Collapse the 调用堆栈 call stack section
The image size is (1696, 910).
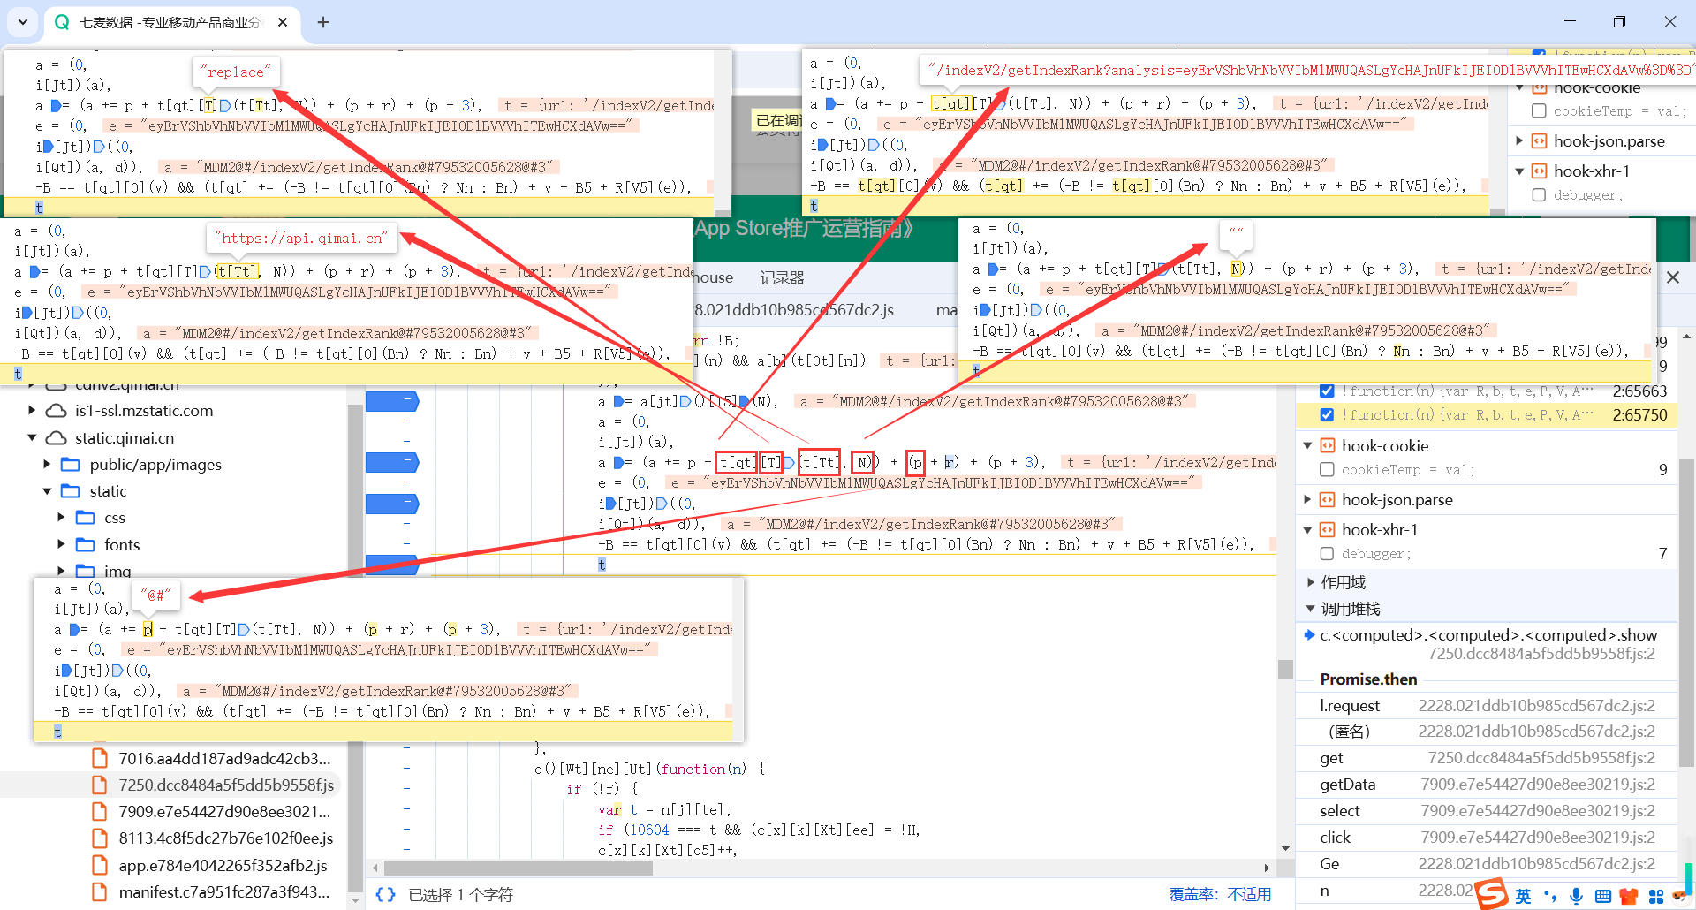click(1311, 609)
